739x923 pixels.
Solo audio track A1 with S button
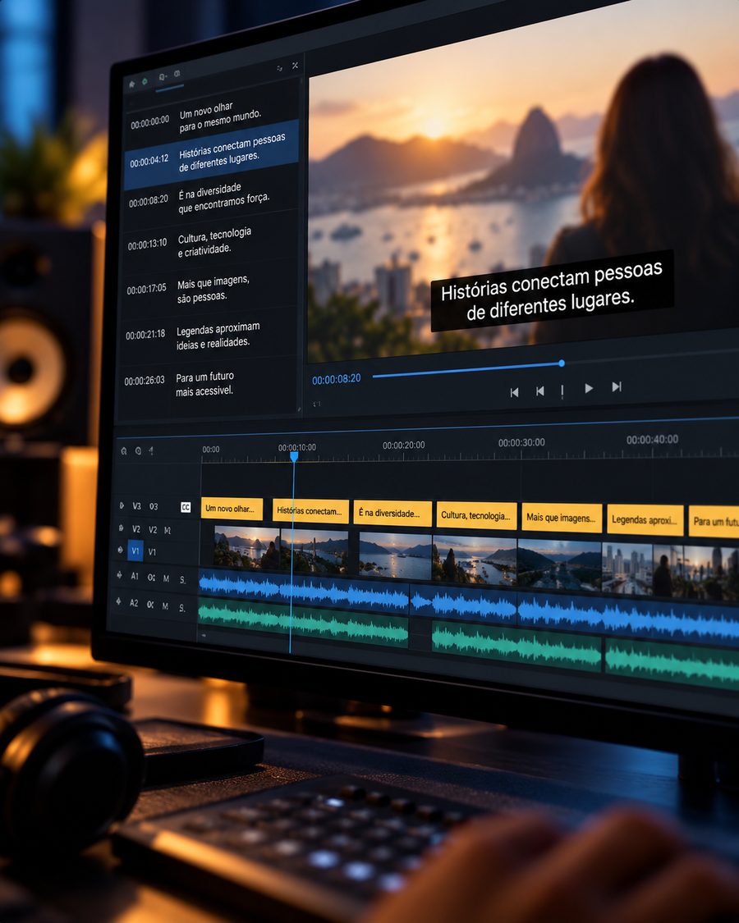[x=182, y=580]
